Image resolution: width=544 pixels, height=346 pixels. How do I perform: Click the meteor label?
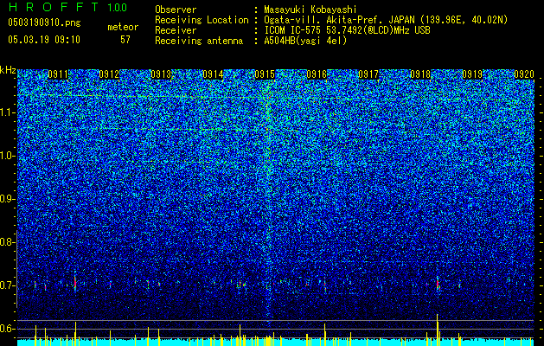pyautogui.click(x=123, y=27)
